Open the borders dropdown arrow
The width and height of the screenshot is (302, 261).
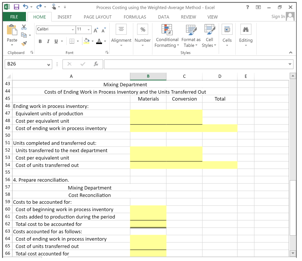(78, 41)
